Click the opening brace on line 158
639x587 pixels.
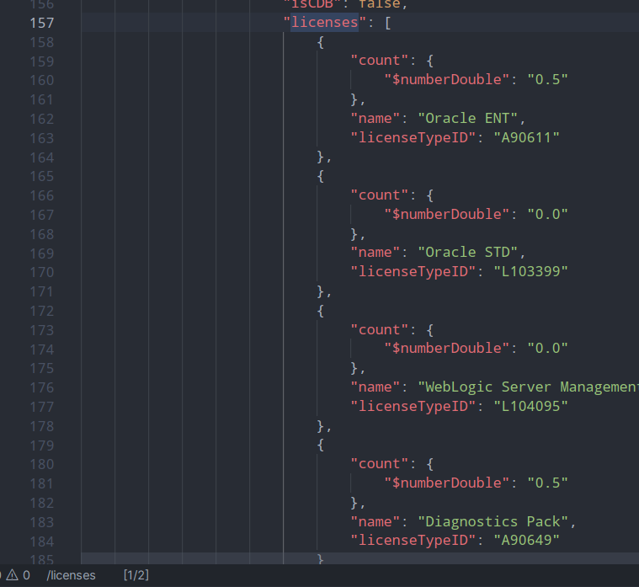[x=321, y=42]
